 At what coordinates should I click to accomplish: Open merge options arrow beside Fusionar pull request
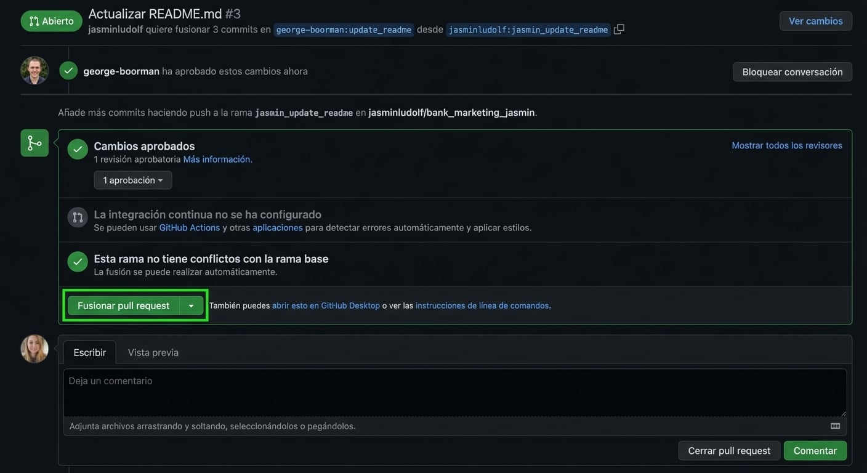[191, 305]
